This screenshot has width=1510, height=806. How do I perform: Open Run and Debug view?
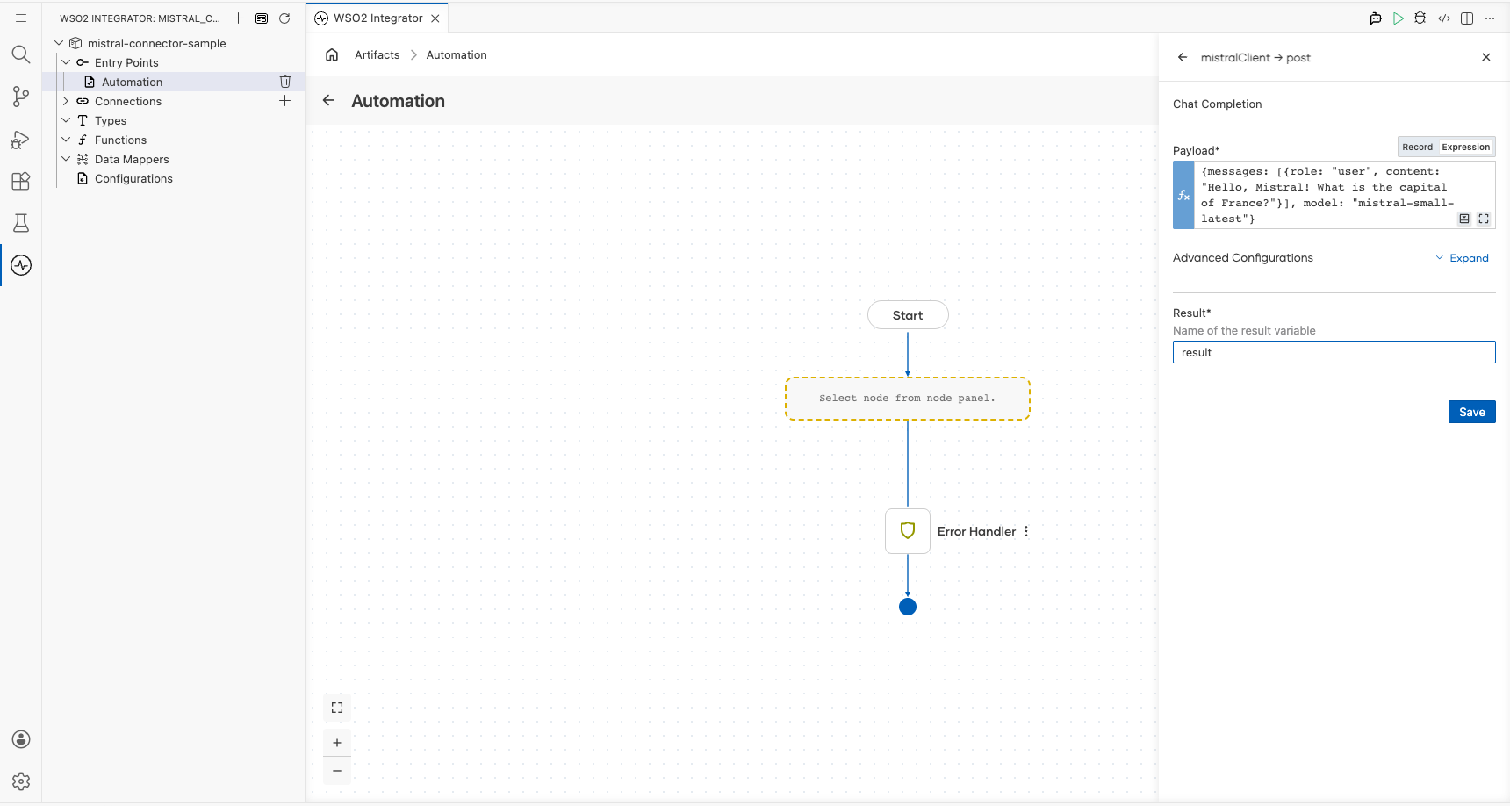21,139
